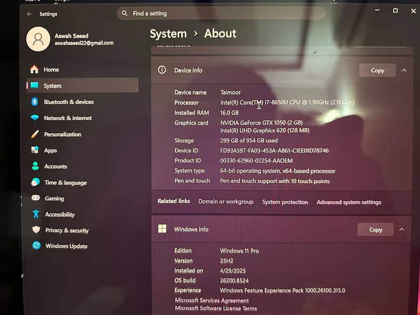Collapse the Windows info section chevron

pyautogui.click(x=402, y=229)
